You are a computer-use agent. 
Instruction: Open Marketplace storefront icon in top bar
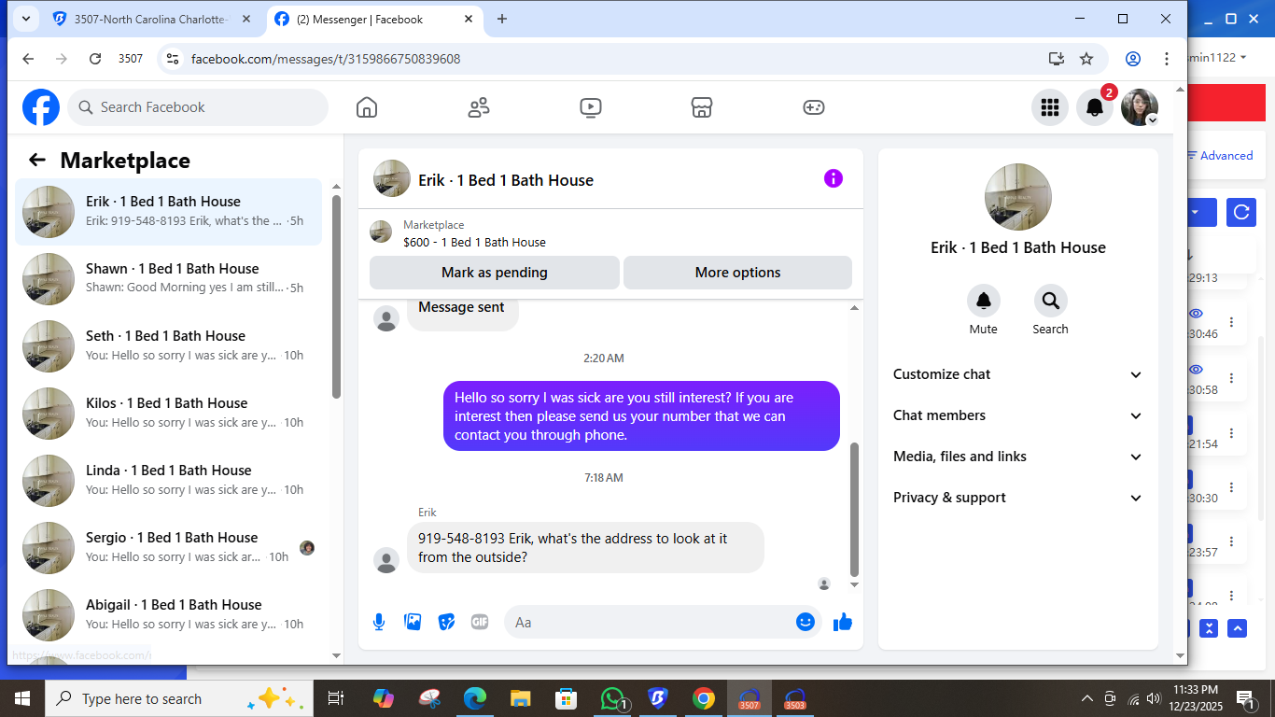pyautogui.click(x=702, y=107)
